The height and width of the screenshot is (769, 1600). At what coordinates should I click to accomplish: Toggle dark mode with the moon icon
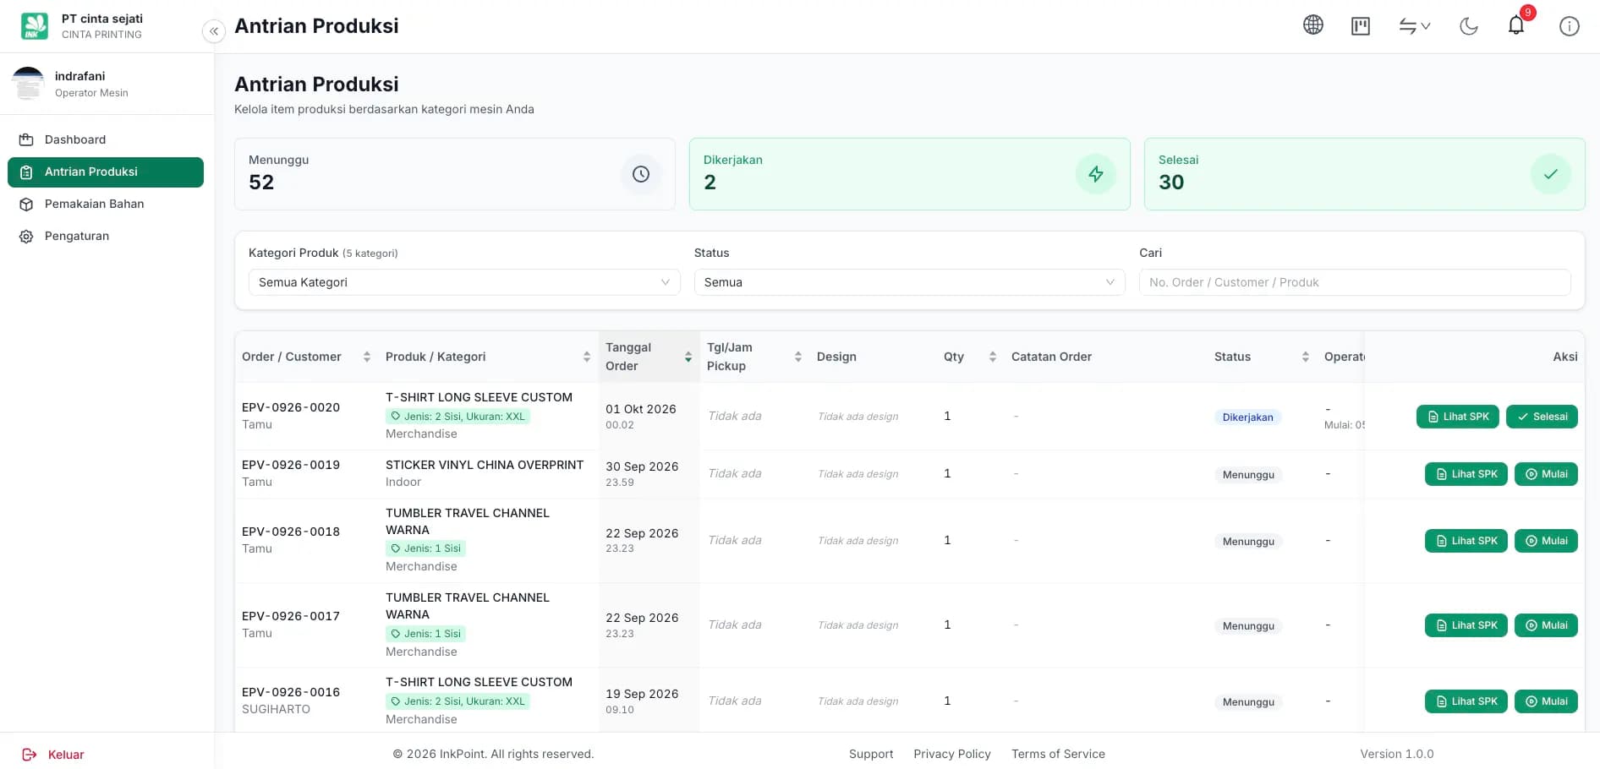(1469, 26)
